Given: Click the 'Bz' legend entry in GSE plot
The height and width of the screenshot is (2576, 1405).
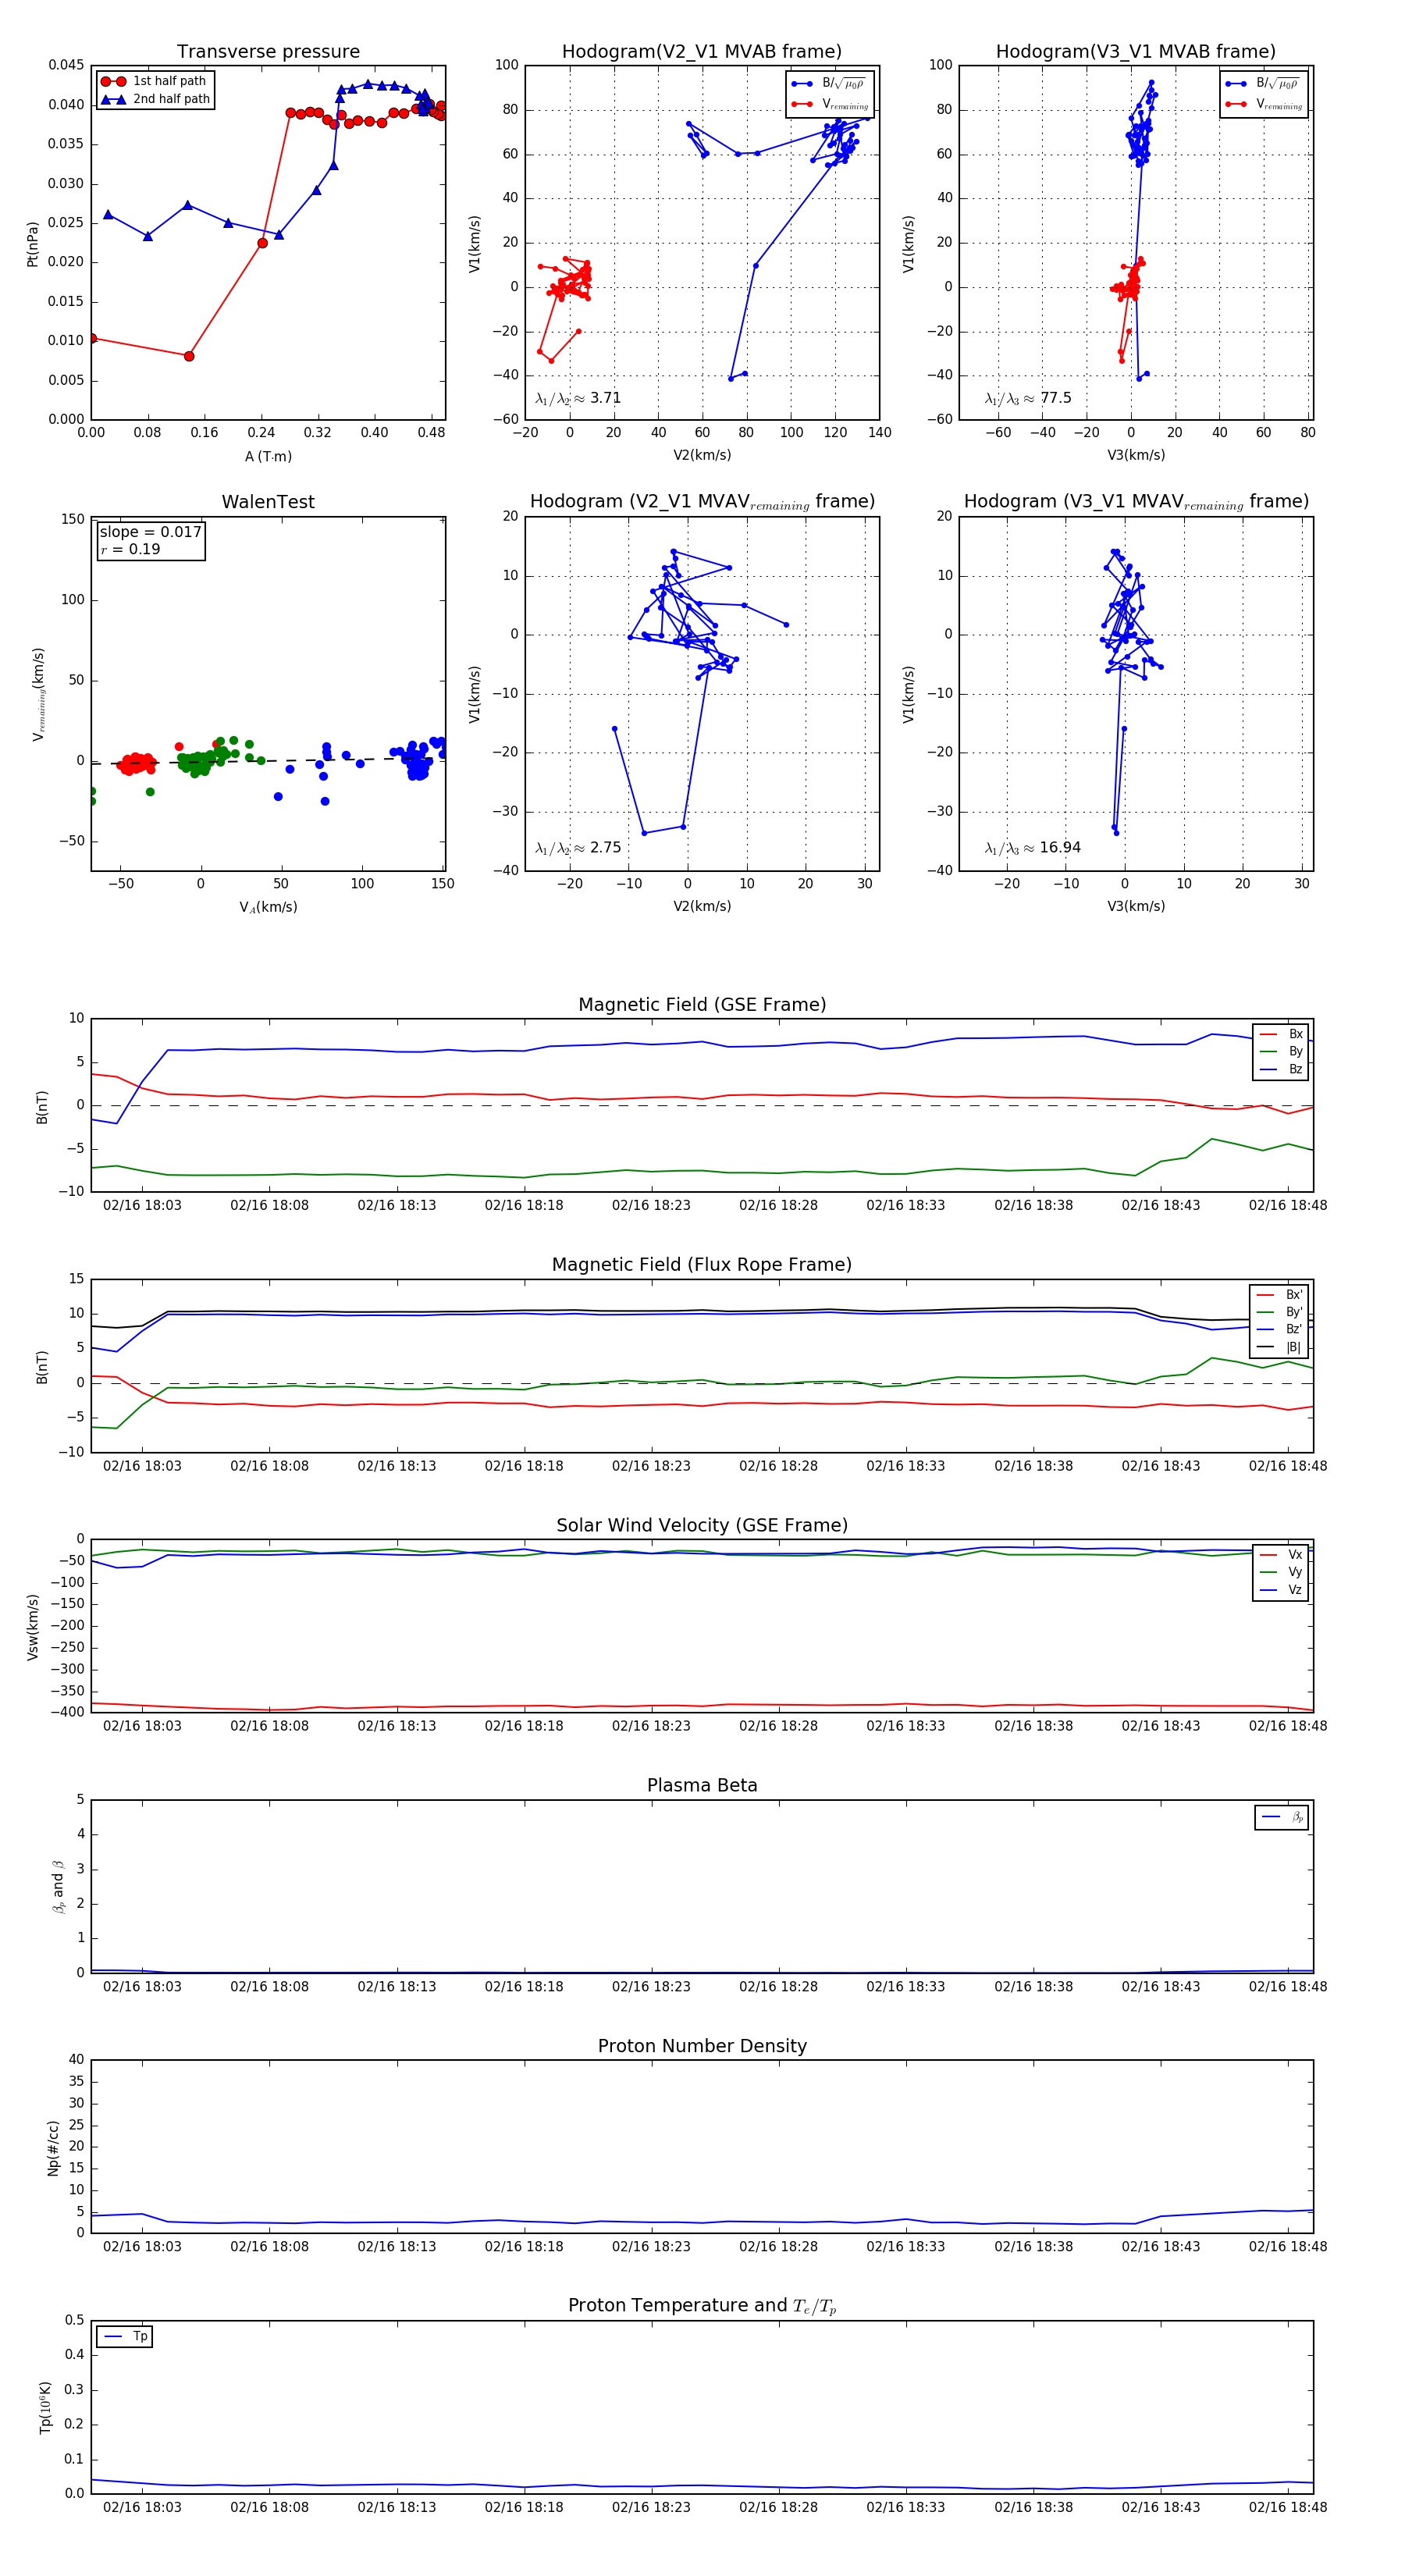Looking at the screenshot, I should [x=1282, y=1070].
